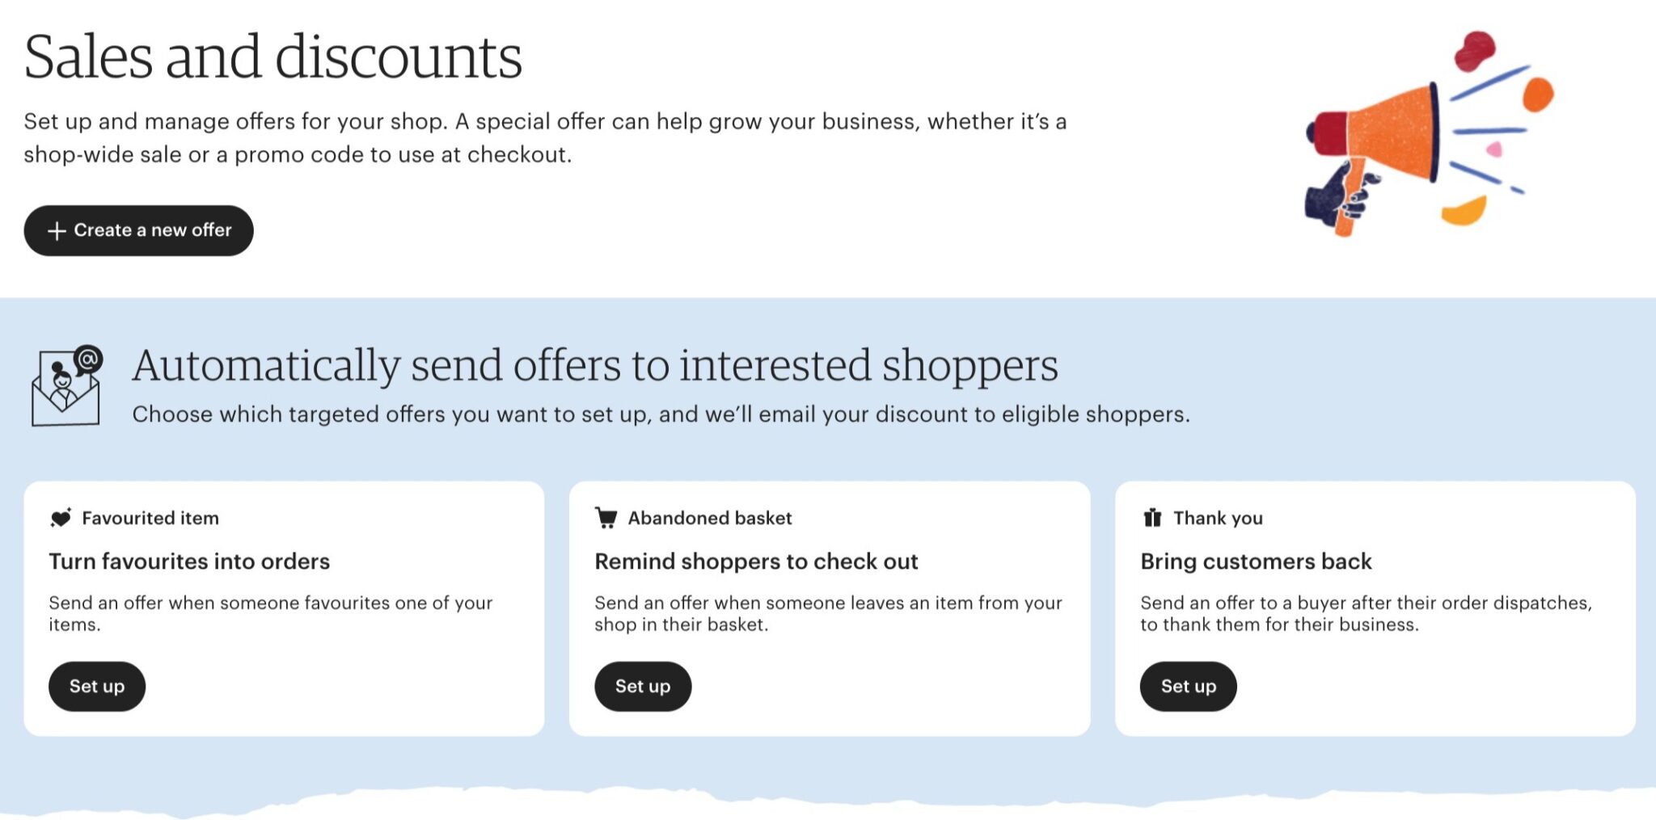Viewport: 1656px width, 820px height.
Task: Click the Turn favourites into orders title
Action: click(191, 561)
